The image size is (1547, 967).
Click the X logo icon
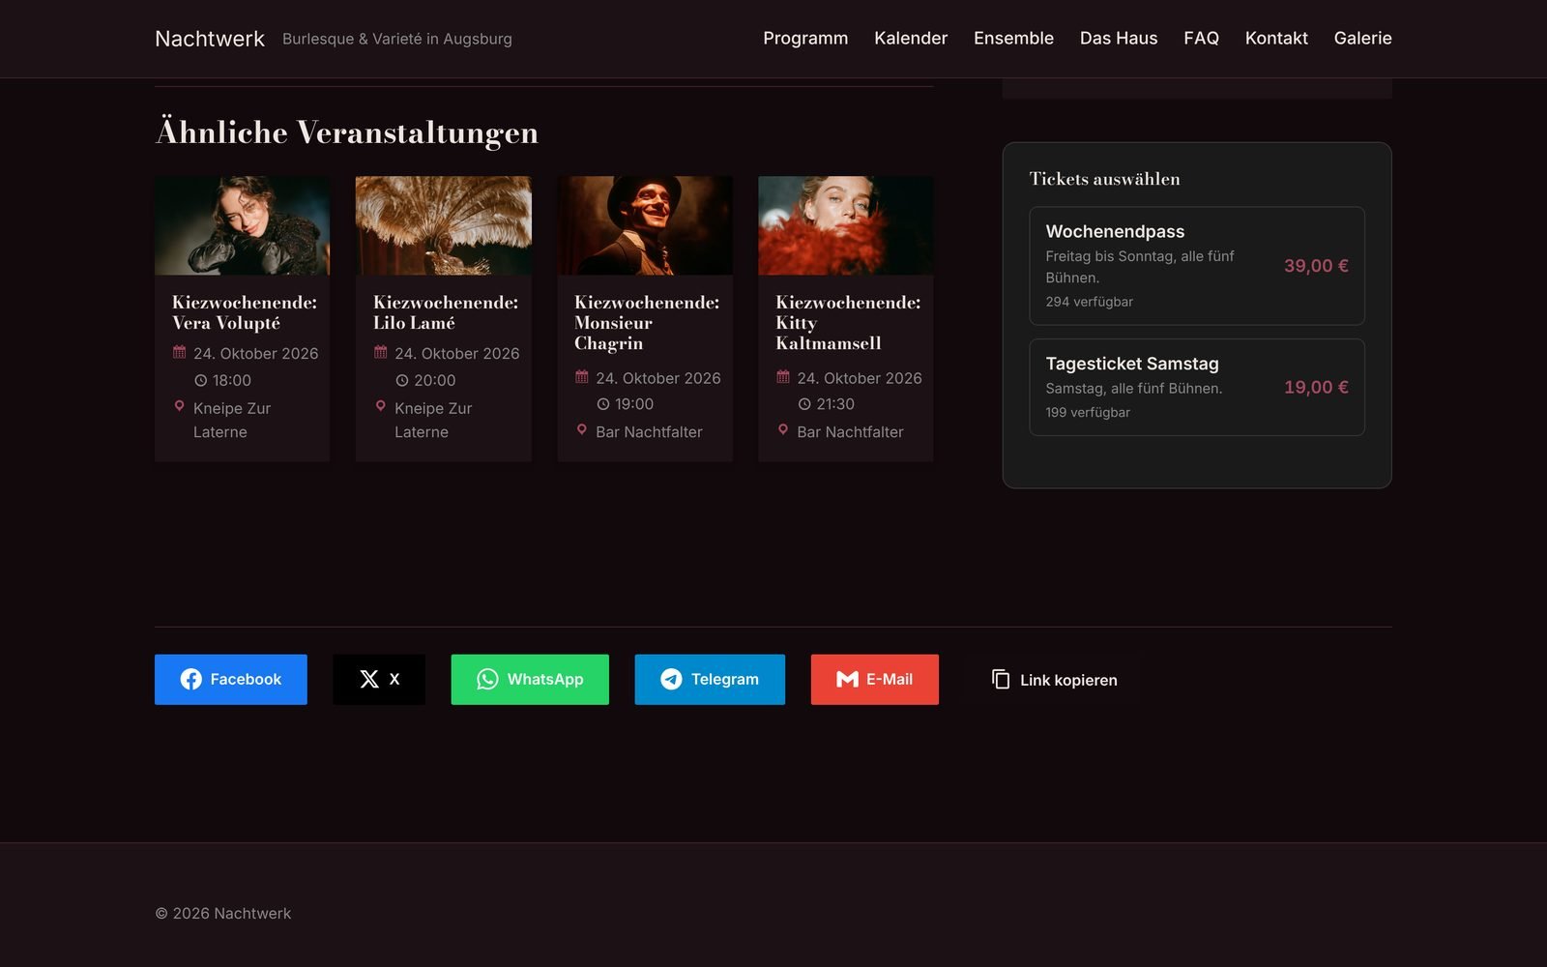click(x=369, y=680)
